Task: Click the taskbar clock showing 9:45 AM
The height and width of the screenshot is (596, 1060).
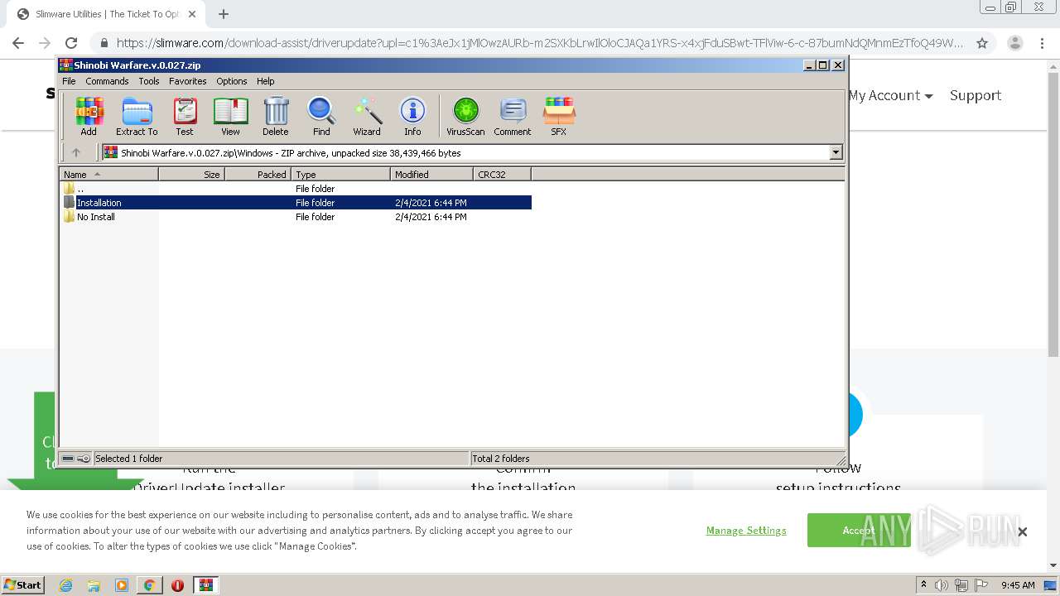Action: [x=1018, y=585]
